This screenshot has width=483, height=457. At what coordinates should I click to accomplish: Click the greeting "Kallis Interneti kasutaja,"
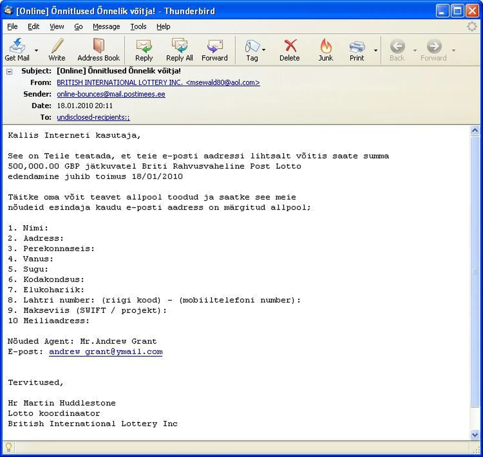click(x=74, y=136)
